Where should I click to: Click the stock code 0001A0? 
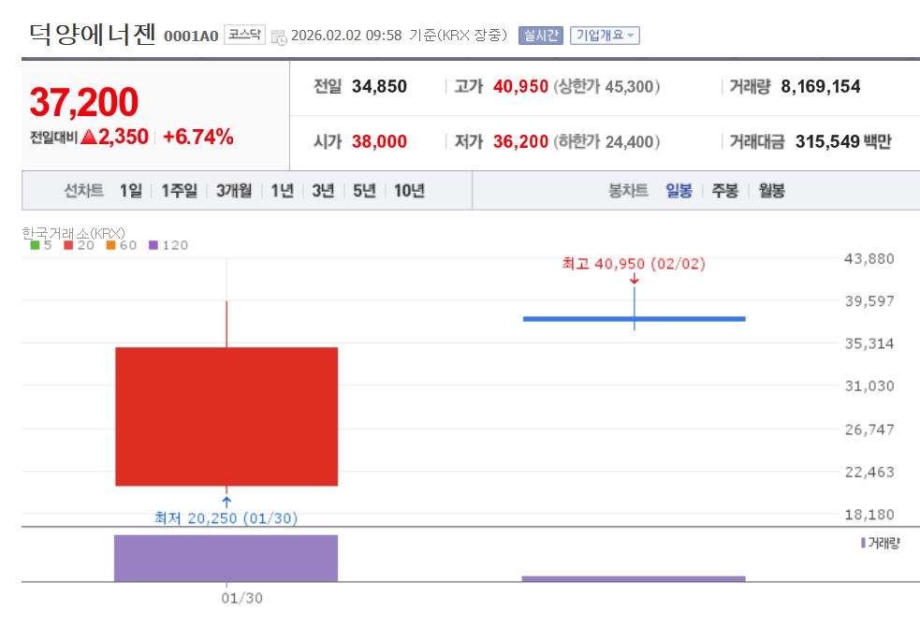coord(191,36)
